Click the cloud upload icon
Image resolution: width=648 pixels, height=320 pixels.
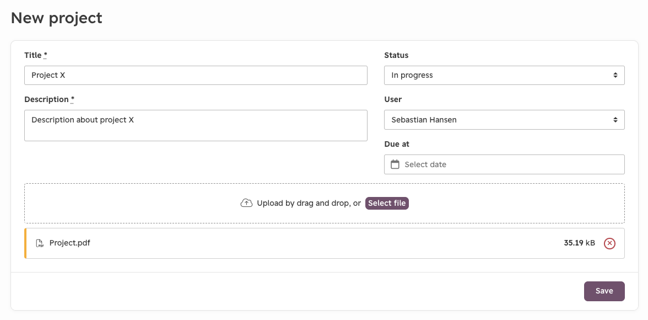point(246,203)
